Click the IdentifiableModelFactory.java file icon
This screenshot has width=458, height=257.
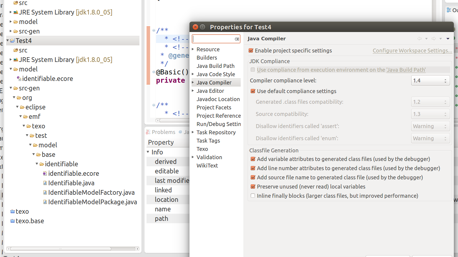[45, 192]
